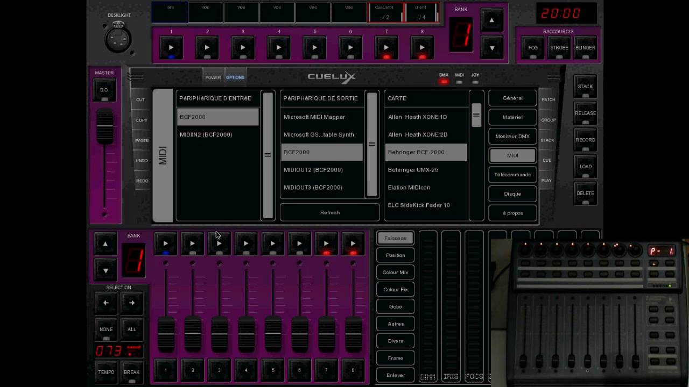
Task: Trigger the BLINDER shortcut
Action: [585, 48]
